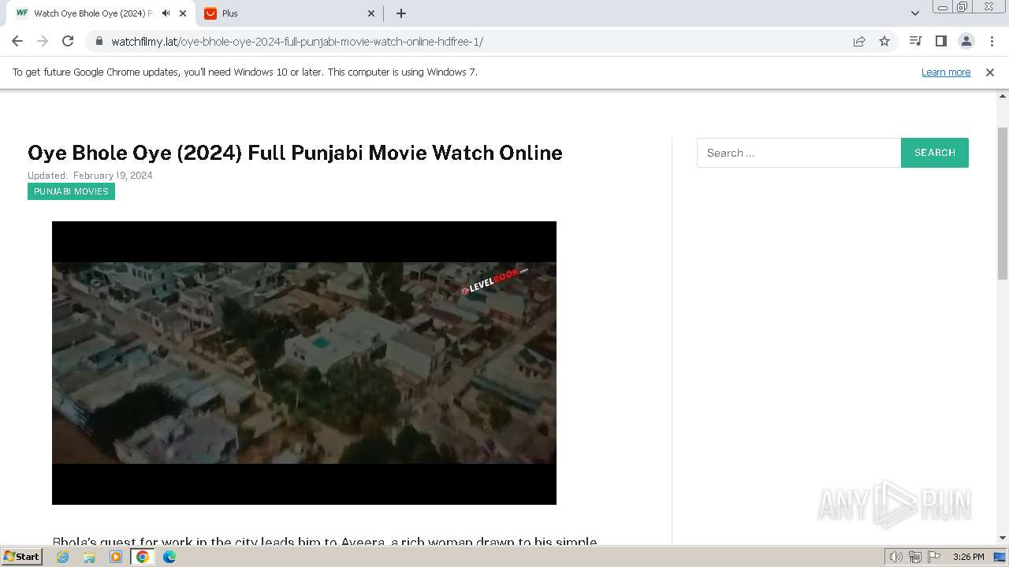The height and width of the screenshot is (567, 1009).
Task: Open a new tab
Action: [400, 13]
